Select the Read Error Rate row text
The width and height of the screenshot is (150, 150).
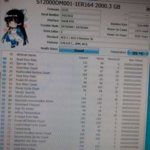26,60
